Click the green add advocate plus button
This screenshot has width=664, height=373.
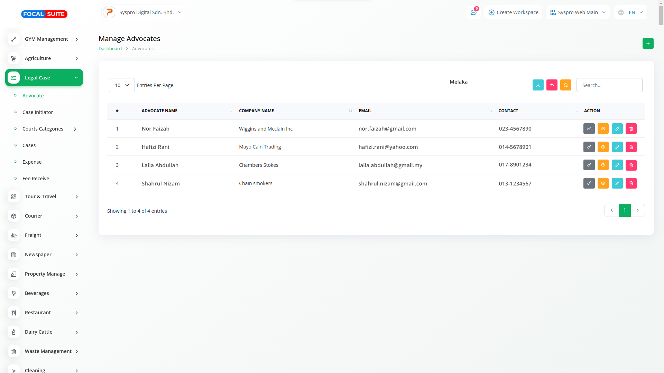[x=648, y=44]
